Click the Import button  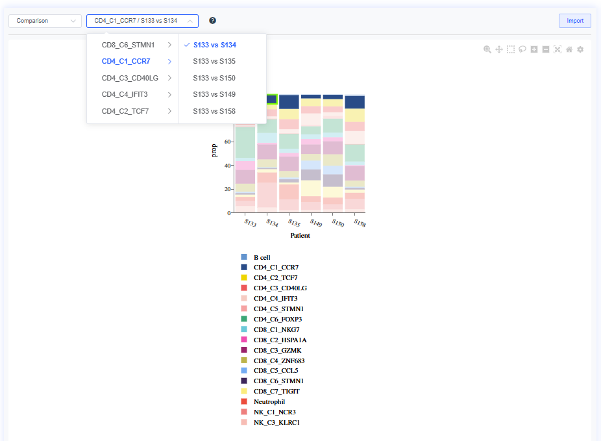tap(575, 21)
